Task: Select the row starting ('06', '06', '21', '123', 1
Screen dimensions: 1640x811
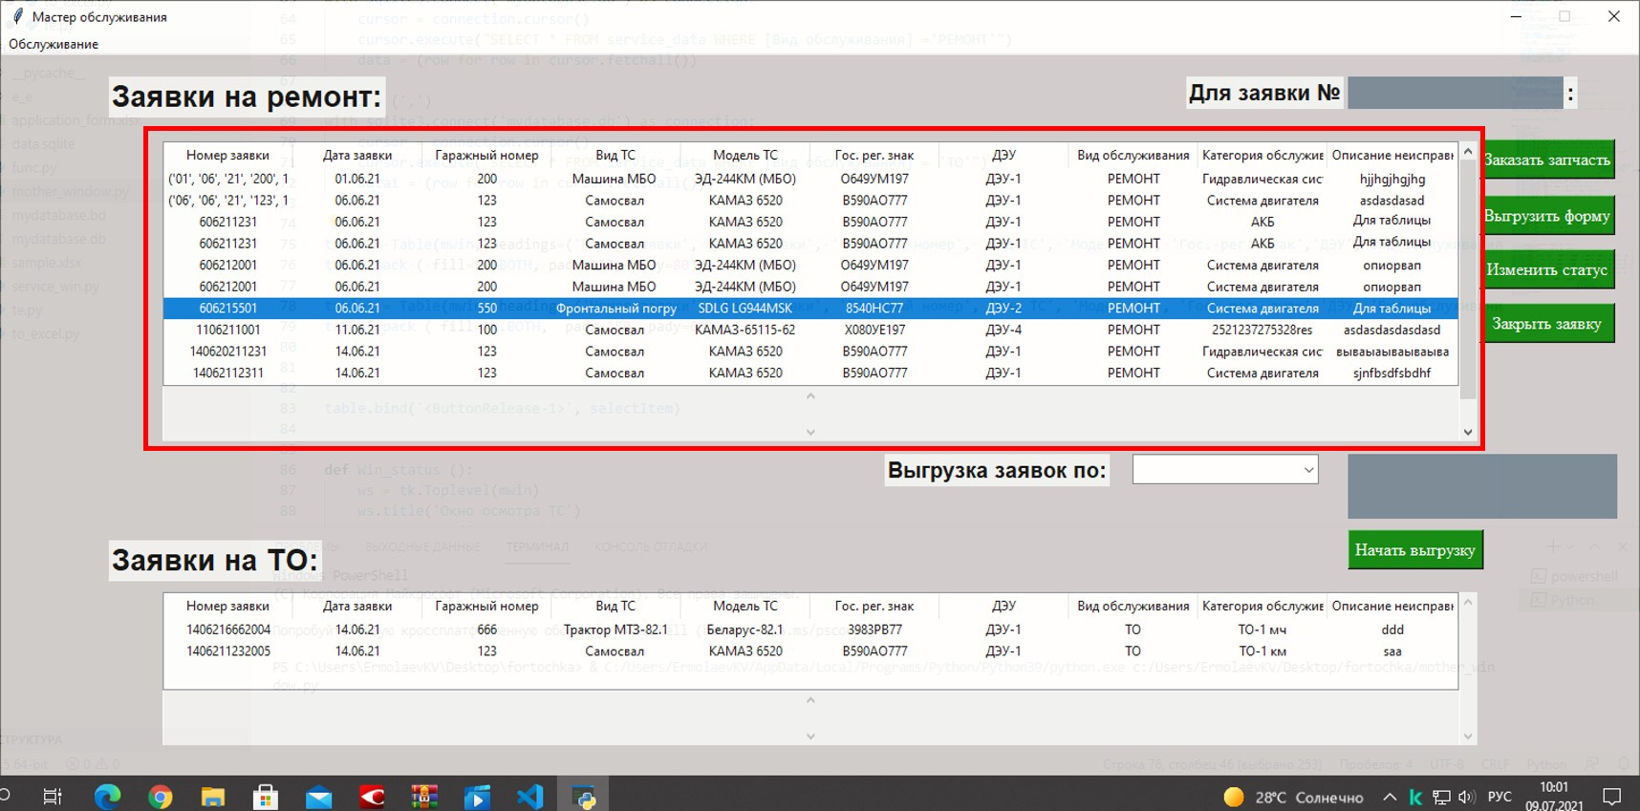Action: (x=810, y=201)
